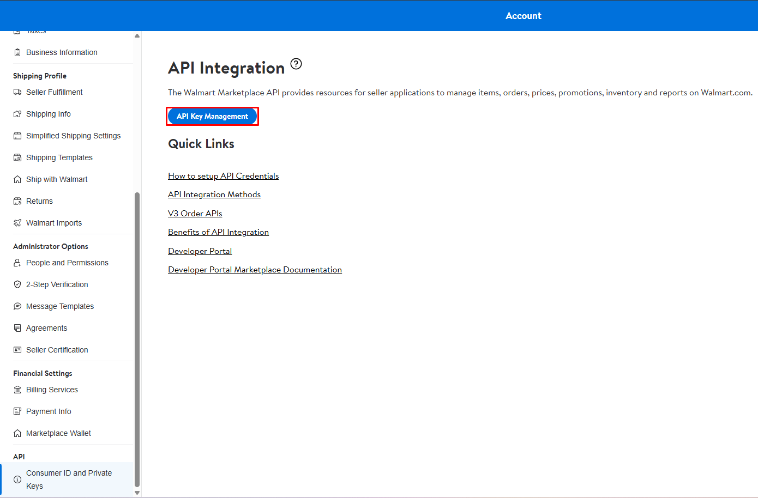Click the Message Templates chat icon

pos(17,306)
